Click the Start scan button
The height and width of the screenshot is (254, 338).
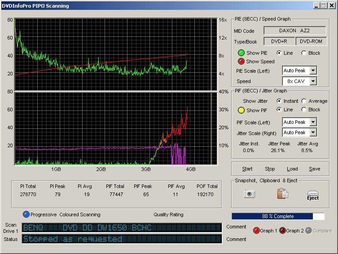click(x=247, y=169)
